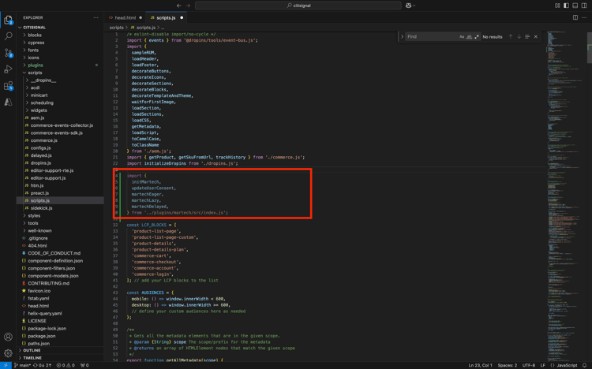Click the editor vertical scrollbar thumb
The height and width of the screenshot is (369, 592).
tap(590, 47)
